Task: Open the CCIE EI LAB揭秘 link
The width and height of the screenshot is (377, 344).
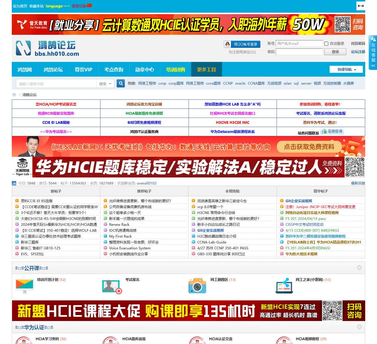Action: (x=56, y=122)
